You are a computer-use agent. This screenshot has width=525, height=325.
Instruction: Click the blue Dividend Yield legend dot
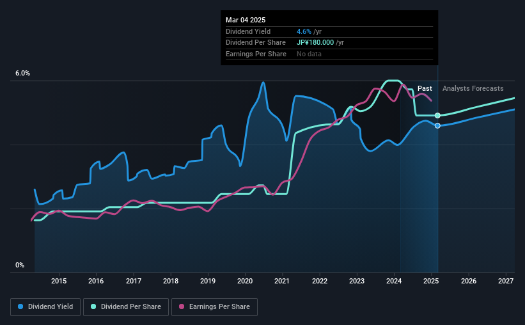click(x=20, y=306)
